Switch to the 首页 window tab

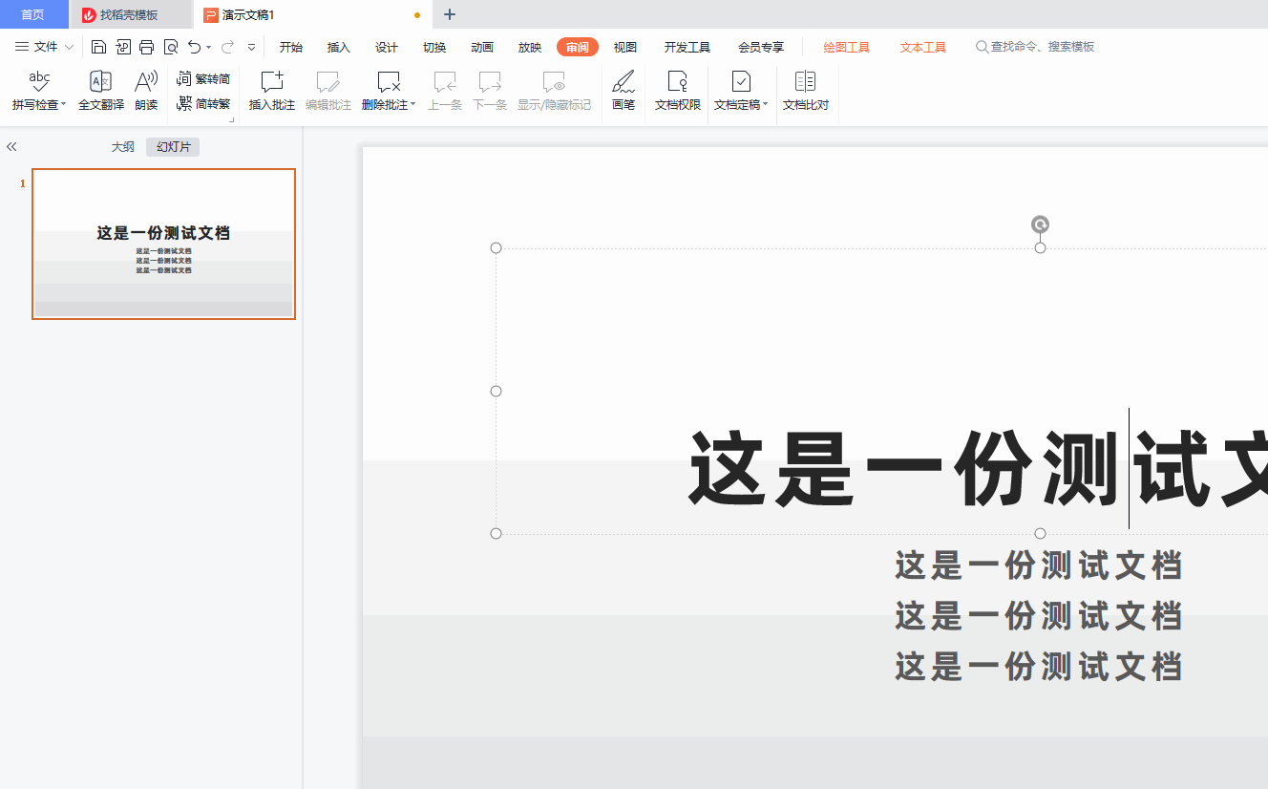coord(33,14)
